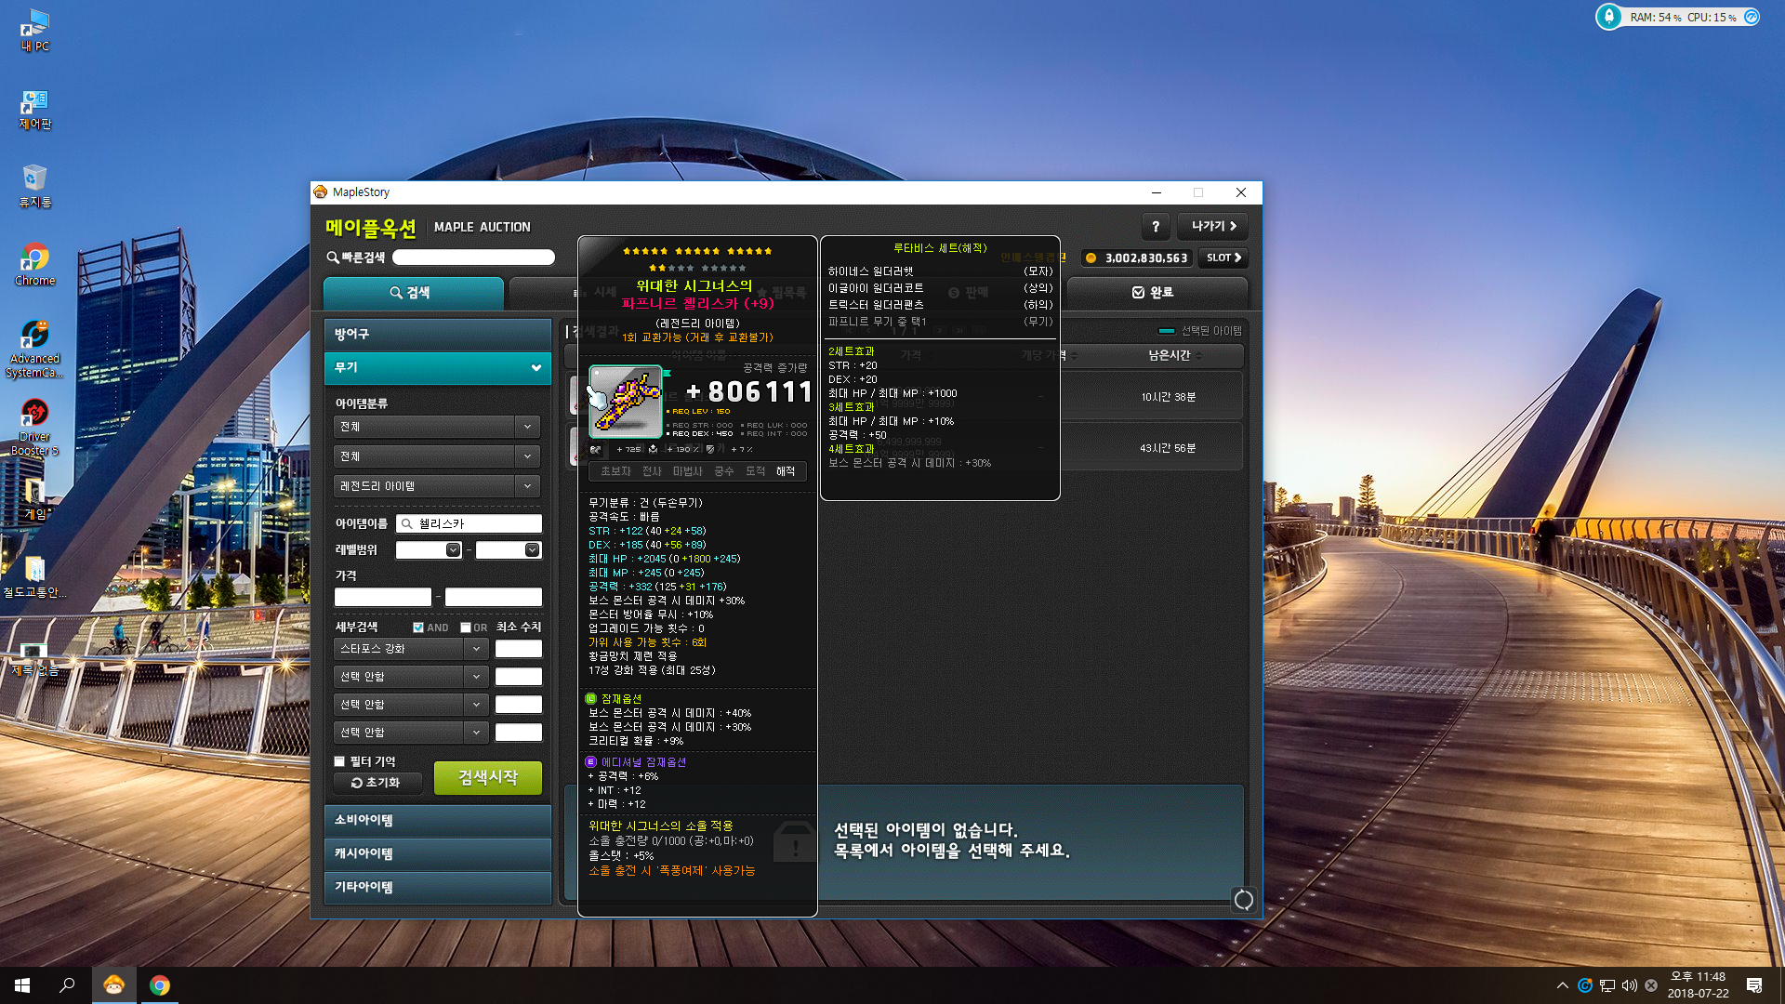Open the 제어판 control panel desktop icon
Viewport: 1785px width, 1004px height.
coord(35,109)
